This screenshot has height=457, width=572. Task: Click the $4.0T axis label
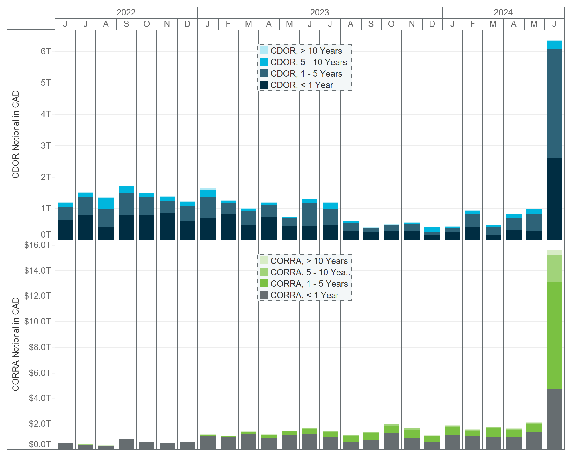coord(40,398)
